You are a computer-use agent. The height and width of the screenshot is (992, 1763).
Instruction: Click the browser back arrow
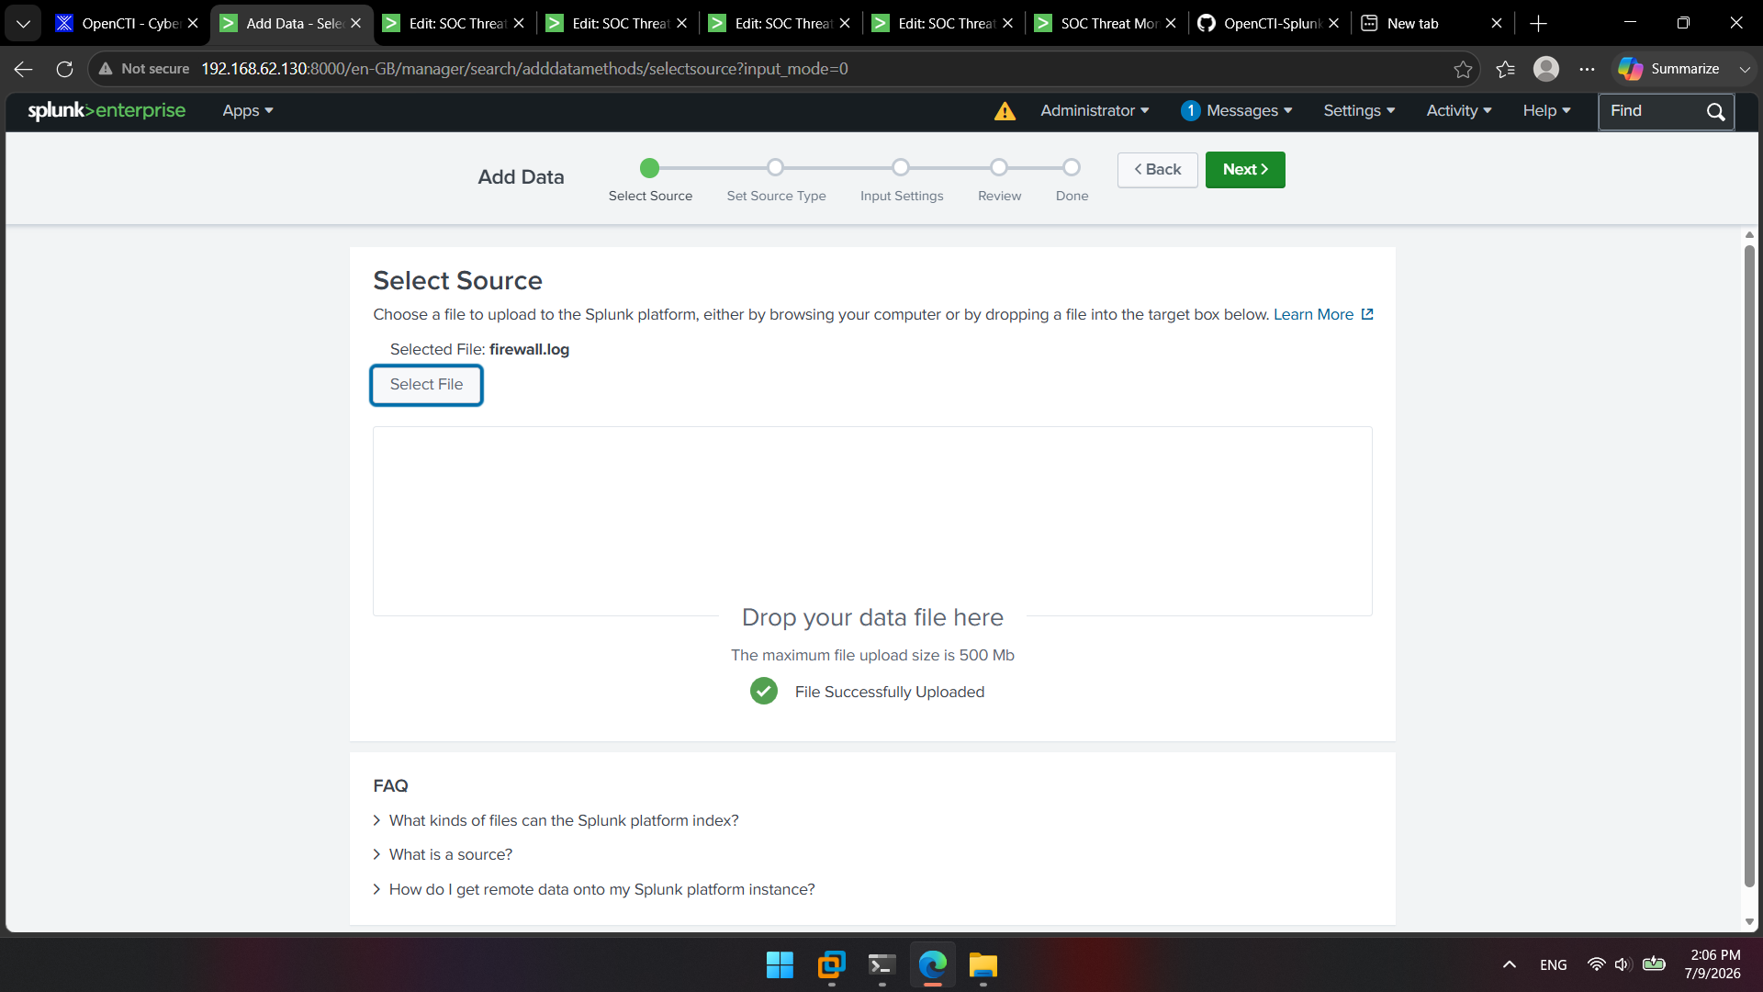(x=24, y=69)
